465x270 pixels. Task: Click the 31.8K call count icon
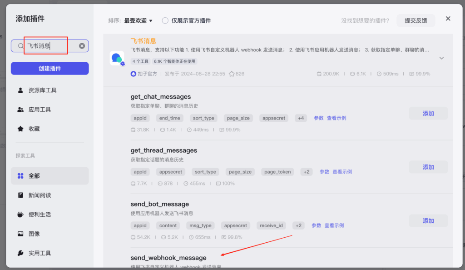133,130
